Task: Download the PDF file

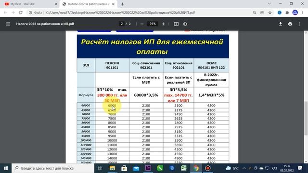Action: click(x=281, y=24)
